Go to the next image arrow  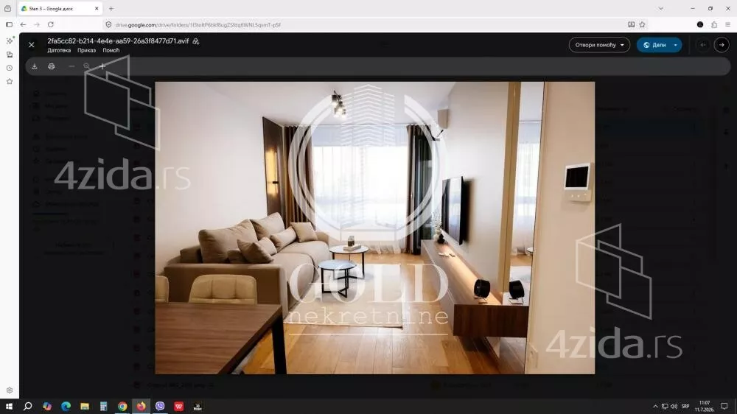point(722,45)
